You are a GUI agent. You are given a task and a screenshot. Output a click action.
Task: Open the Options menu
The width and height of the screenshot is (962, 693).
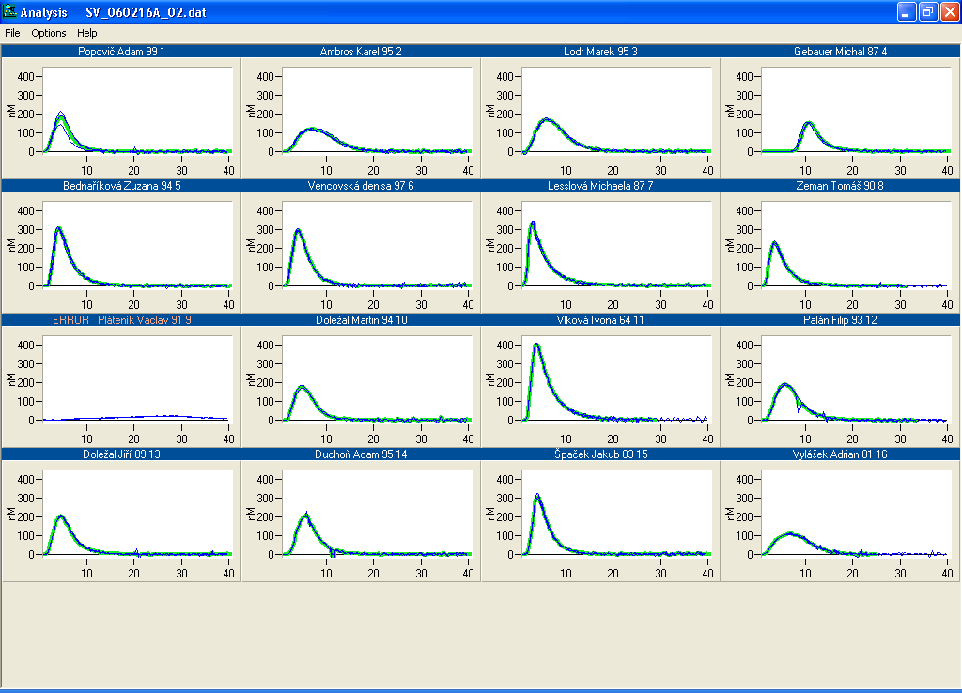[49, 33]
